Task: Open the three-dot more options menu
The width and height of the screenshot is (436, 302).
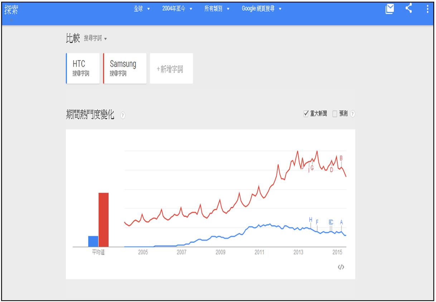Action: coord(427,9)
